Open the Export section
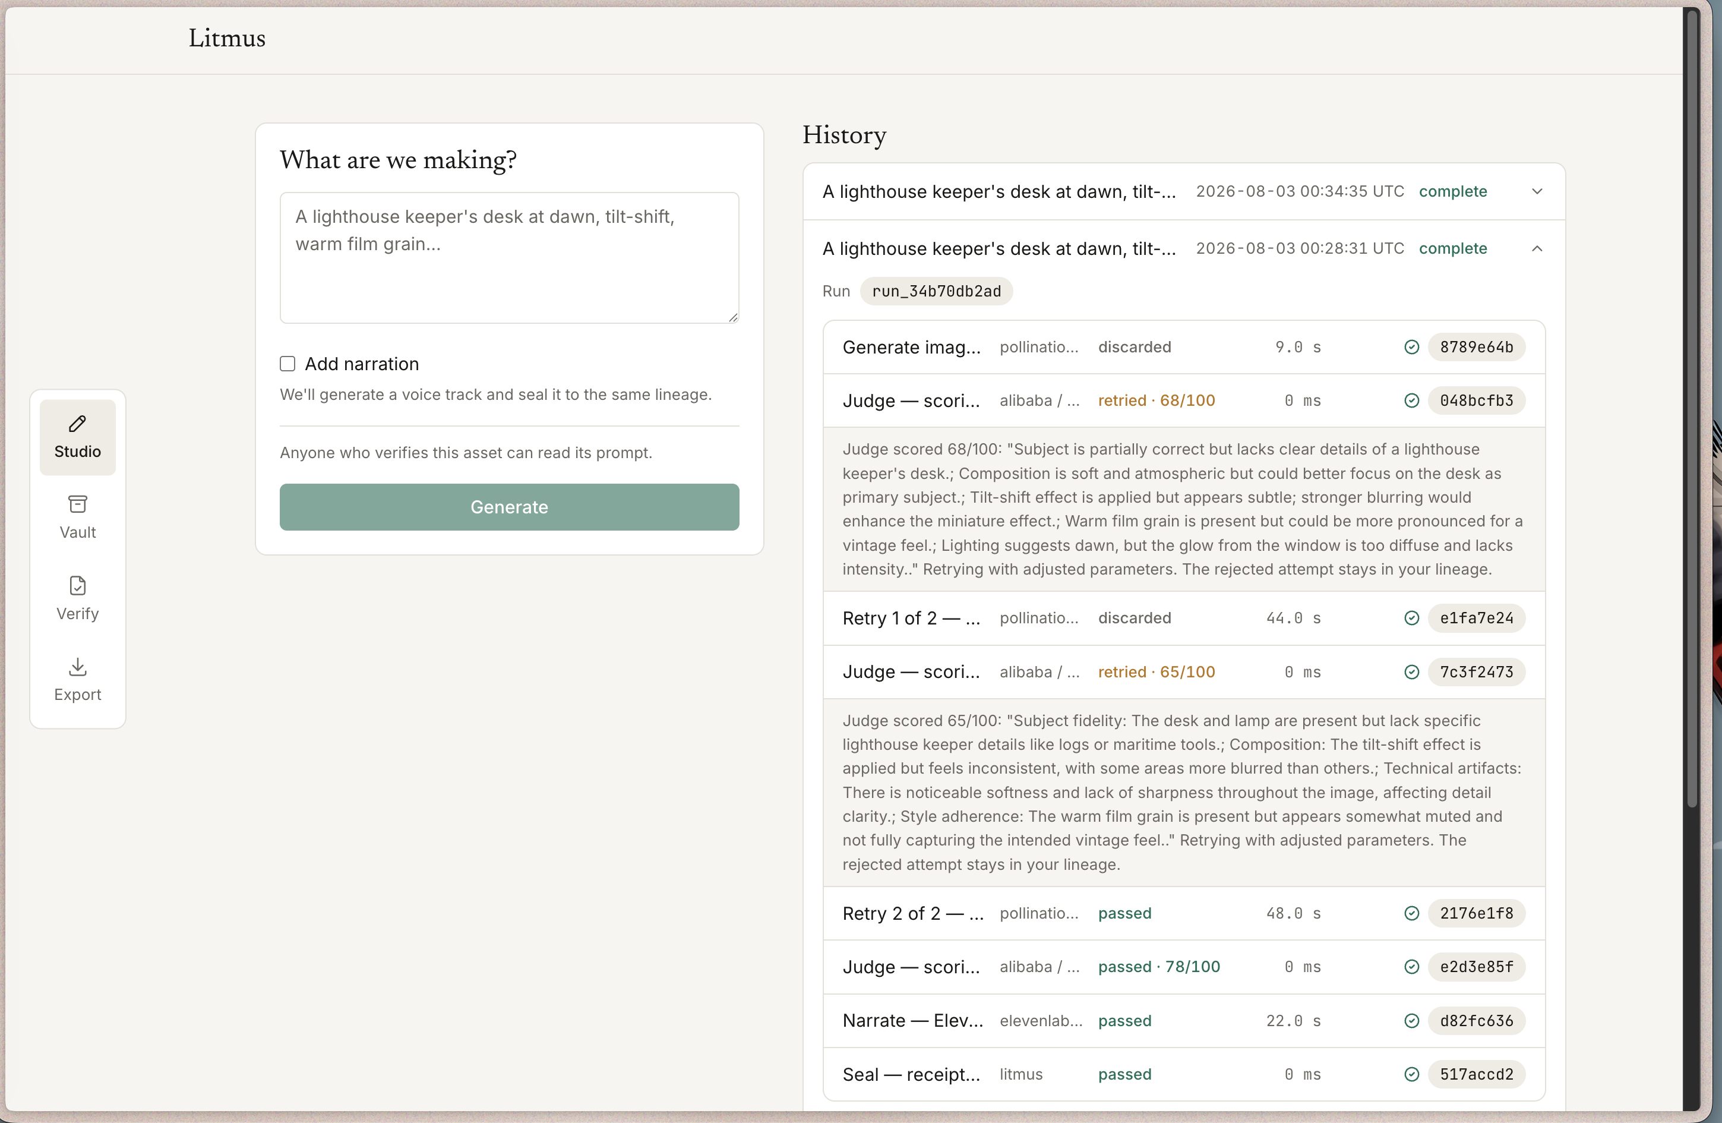This screenshot has height=1123, width=1722. (x=77, y=680)
